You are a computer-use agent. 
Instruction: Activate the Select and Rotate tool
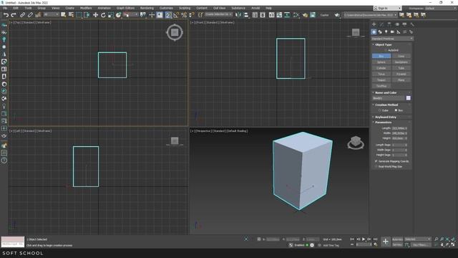click(x=103, y=15)
